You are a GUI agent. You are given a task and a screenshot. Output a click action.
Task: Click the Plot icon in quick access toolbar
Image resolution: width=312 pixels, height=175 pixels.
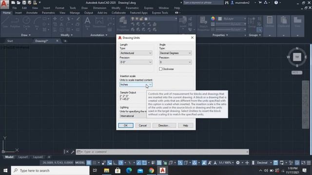(35, 2)
